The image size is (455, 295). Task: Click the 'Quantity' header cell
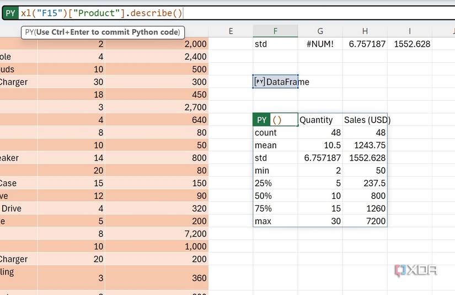tap(320, 120)
